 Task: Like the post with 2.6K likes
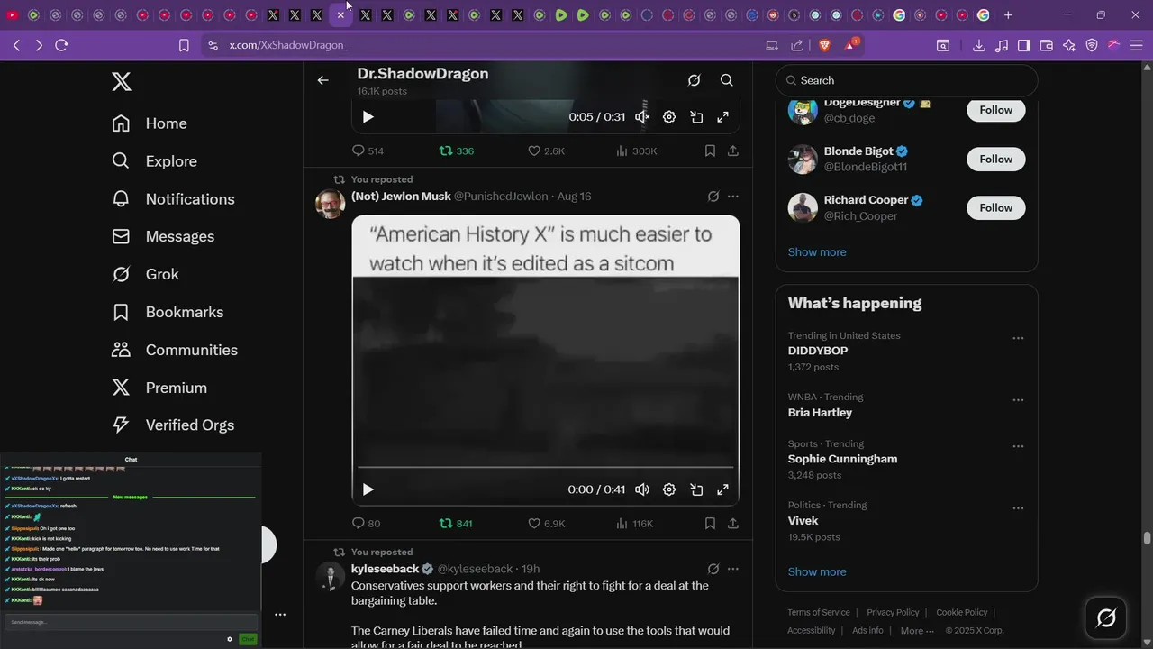[x=546, y=151]
